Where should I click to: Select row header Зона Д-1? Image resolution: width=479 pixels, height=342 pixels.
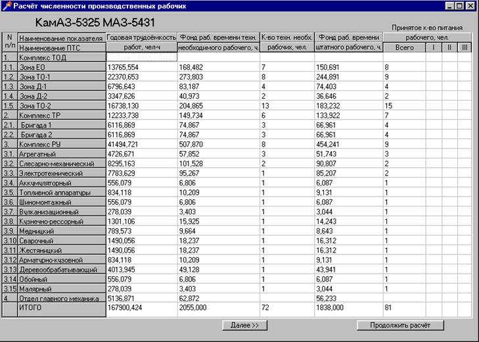coord(62,86)
